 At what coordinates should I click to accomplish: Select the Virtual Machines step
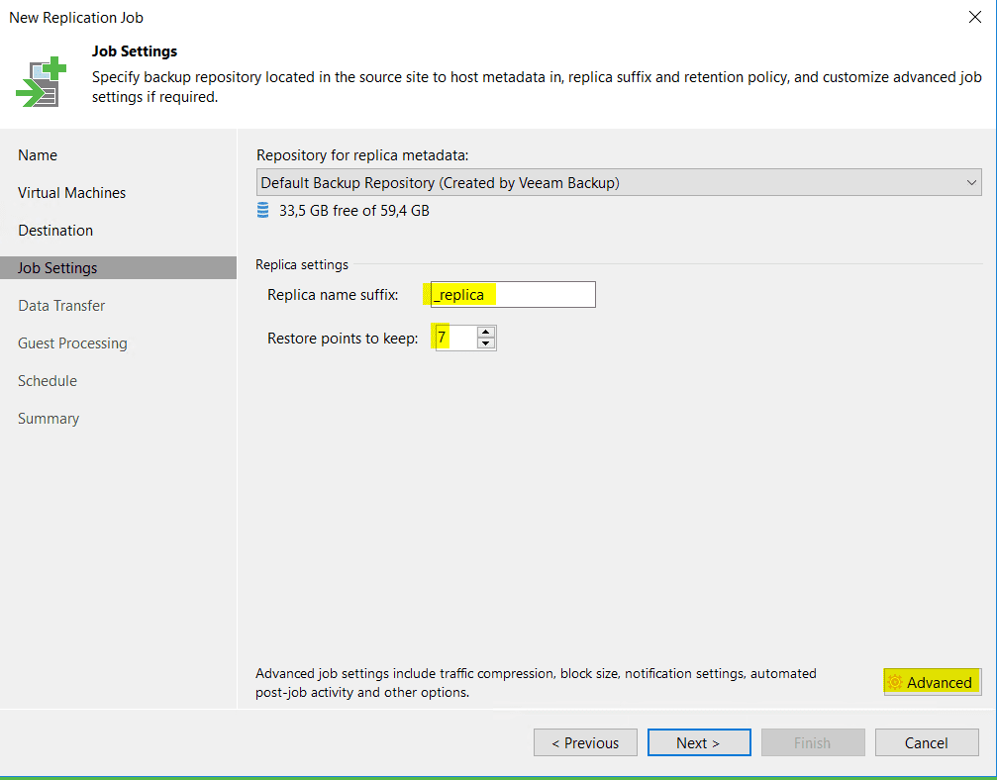coord(70,192)
